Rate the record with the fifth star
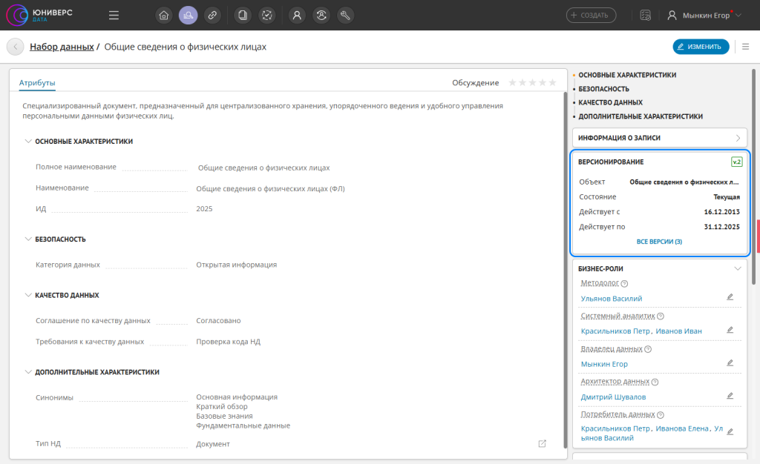 [x=551, y=83]
